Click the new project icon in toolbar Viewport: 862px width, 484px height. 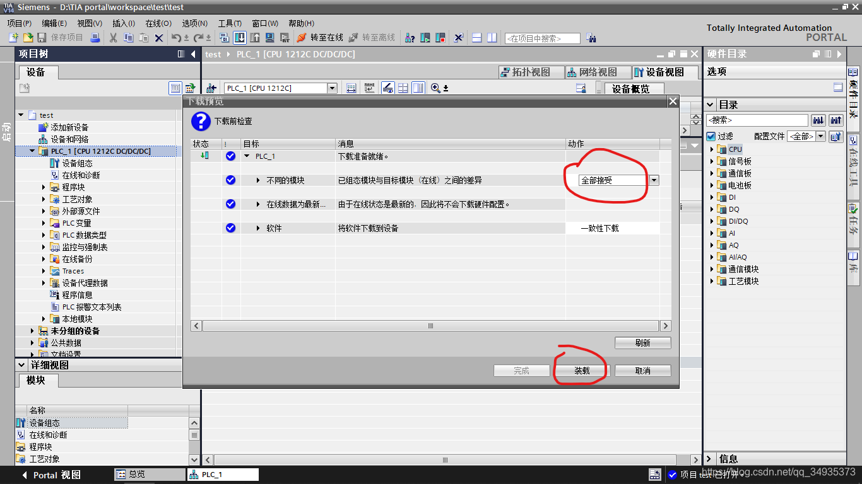(13, 38)
